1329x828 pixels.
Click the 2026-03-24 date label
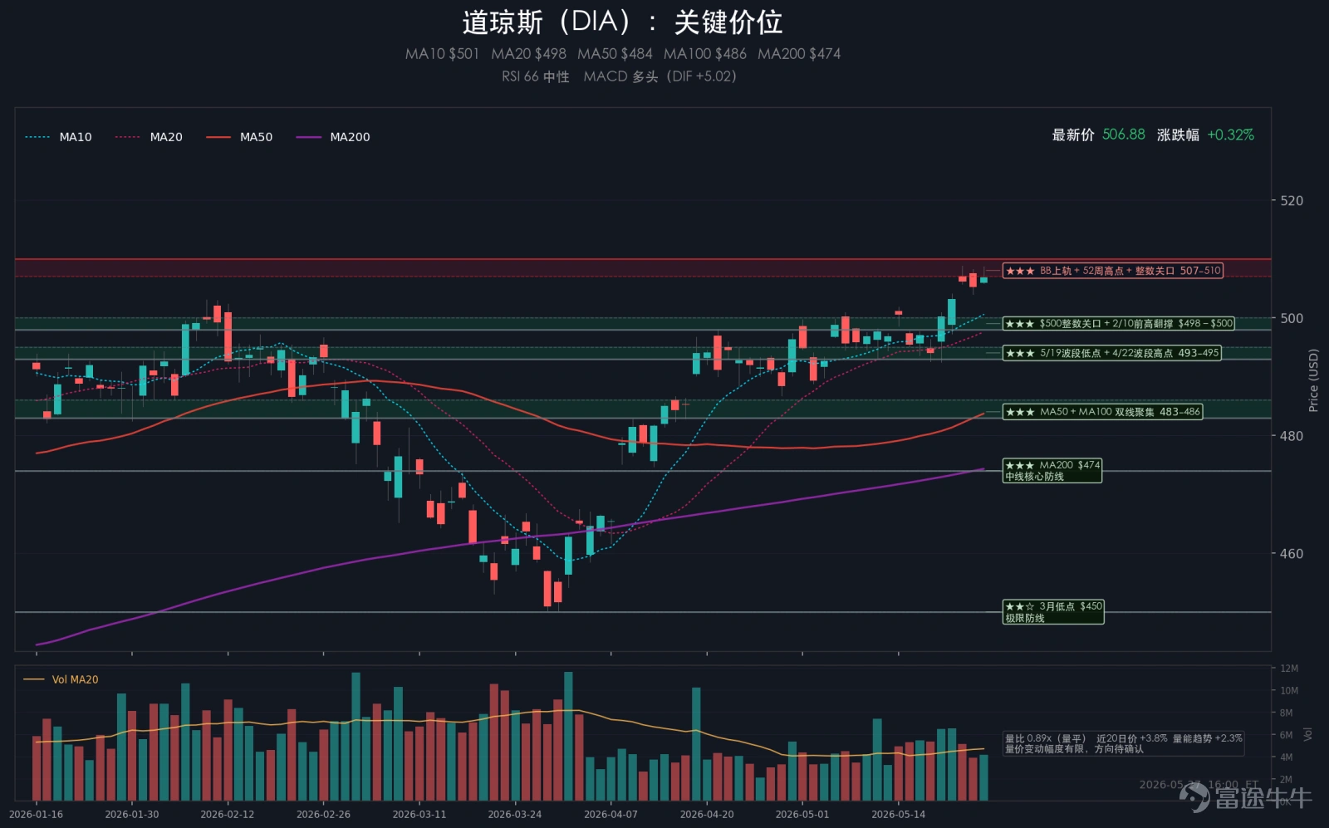coord(515,815)
